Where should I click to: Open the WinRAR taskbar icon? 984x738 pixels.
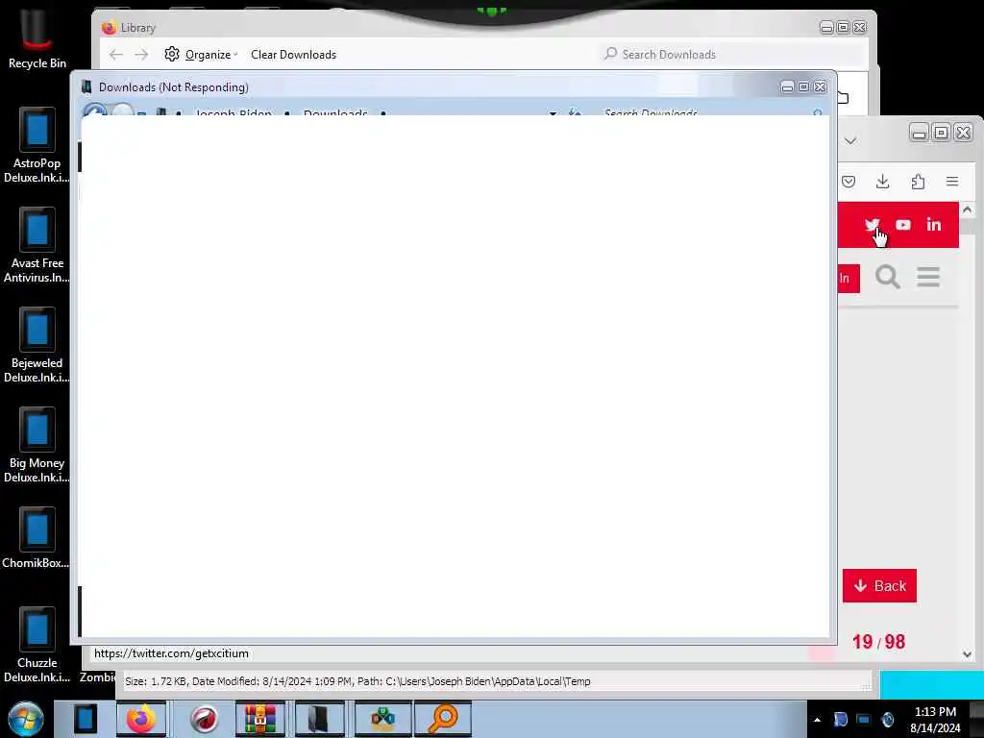click(x=260, y=719)
